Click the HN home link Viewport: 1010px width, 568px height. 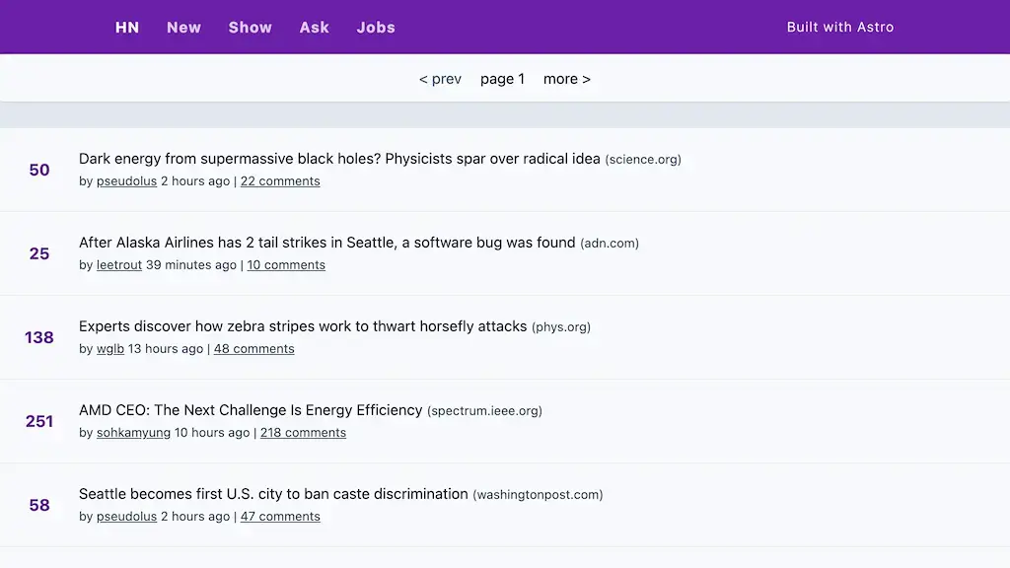coord(127,28)
